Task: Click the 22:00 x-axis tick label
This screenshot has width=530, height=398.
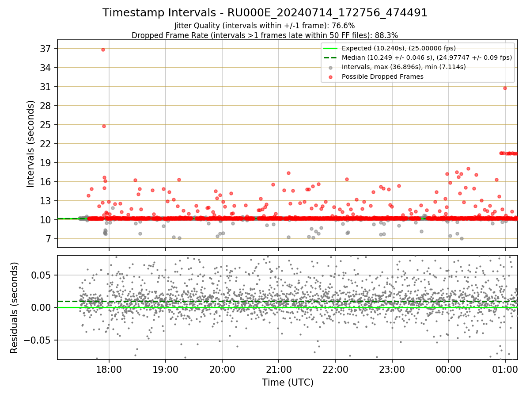Action: click(x=335, y=369)
